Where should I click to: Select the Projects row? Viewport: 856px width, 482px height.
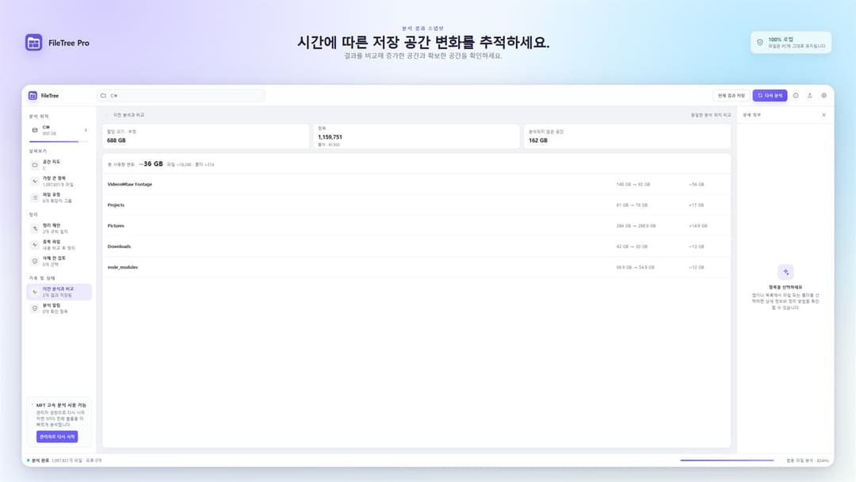click(417, 205)
